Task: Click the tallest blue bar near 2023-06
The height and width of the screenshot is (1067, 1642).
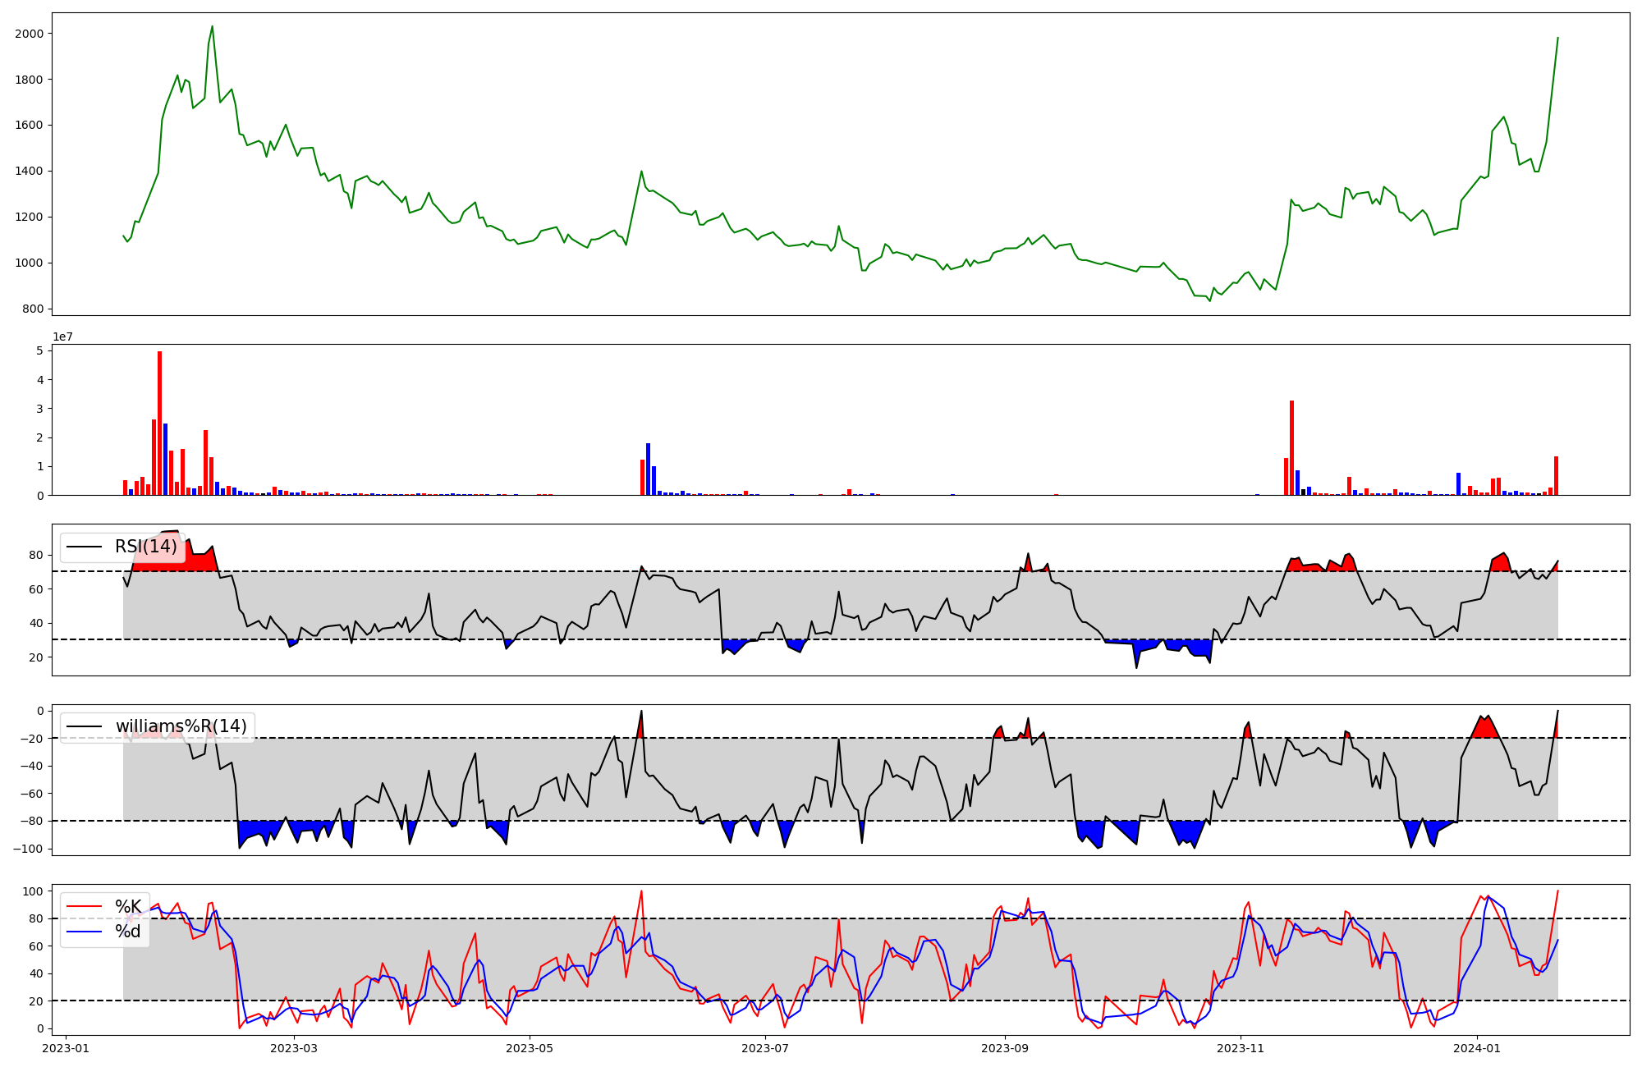Action: click(648, 469)
